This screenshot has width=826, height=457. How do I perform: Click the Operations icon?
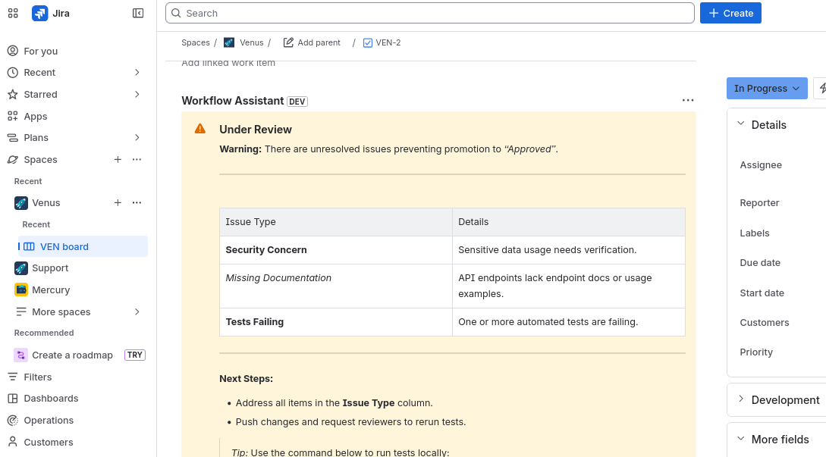pyautogui.click(x=13, y=420)
